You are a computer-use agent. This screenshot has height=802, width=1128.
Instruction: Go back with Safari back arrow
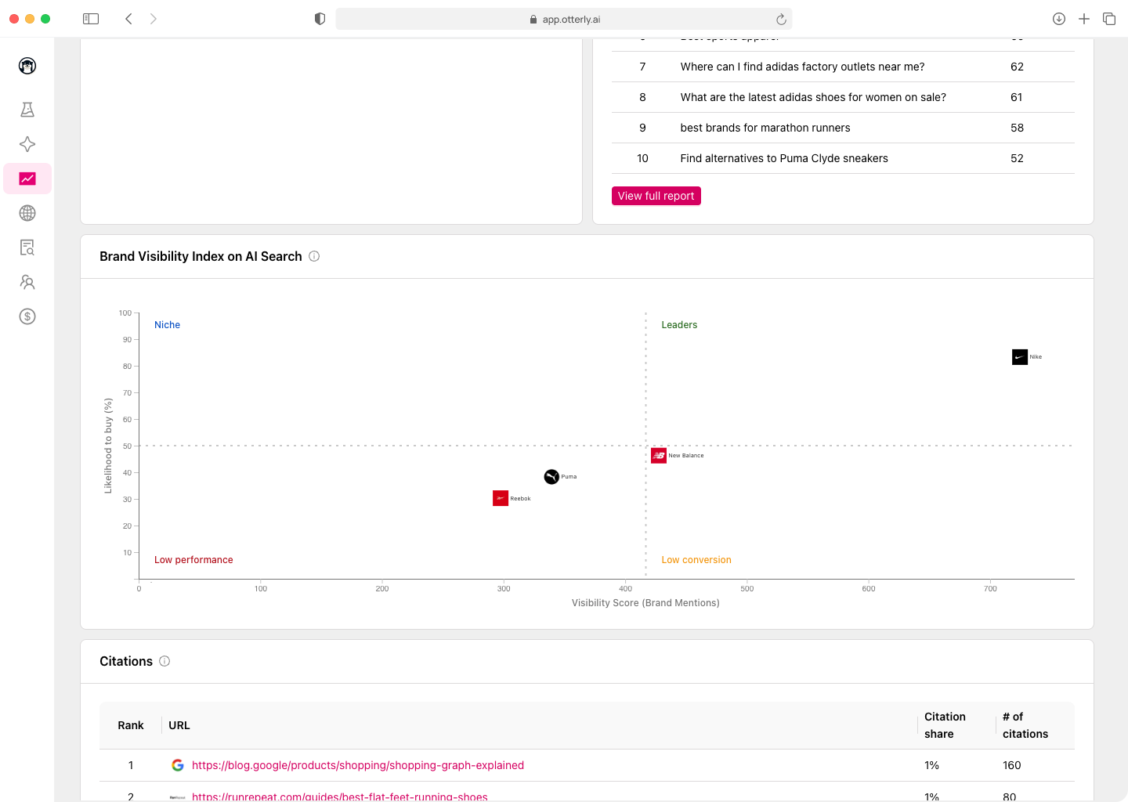click(x=128, y=19)
